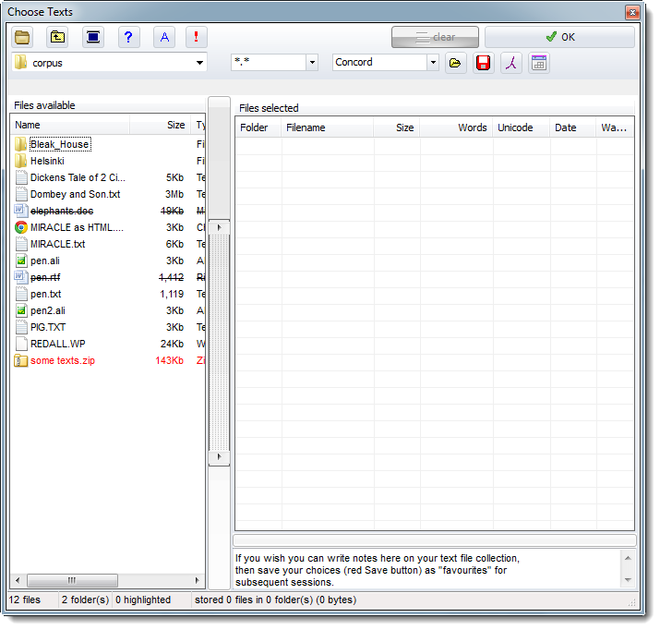
Task: Click the calendar grid icon
Action: 539,63
